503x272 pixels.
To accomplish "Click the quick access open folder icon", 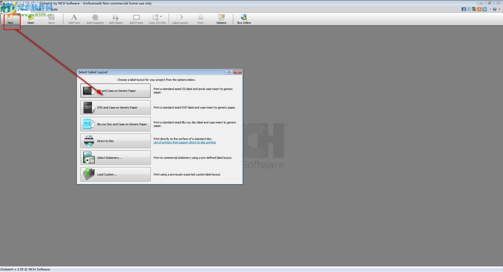I will tap(16, 3).
